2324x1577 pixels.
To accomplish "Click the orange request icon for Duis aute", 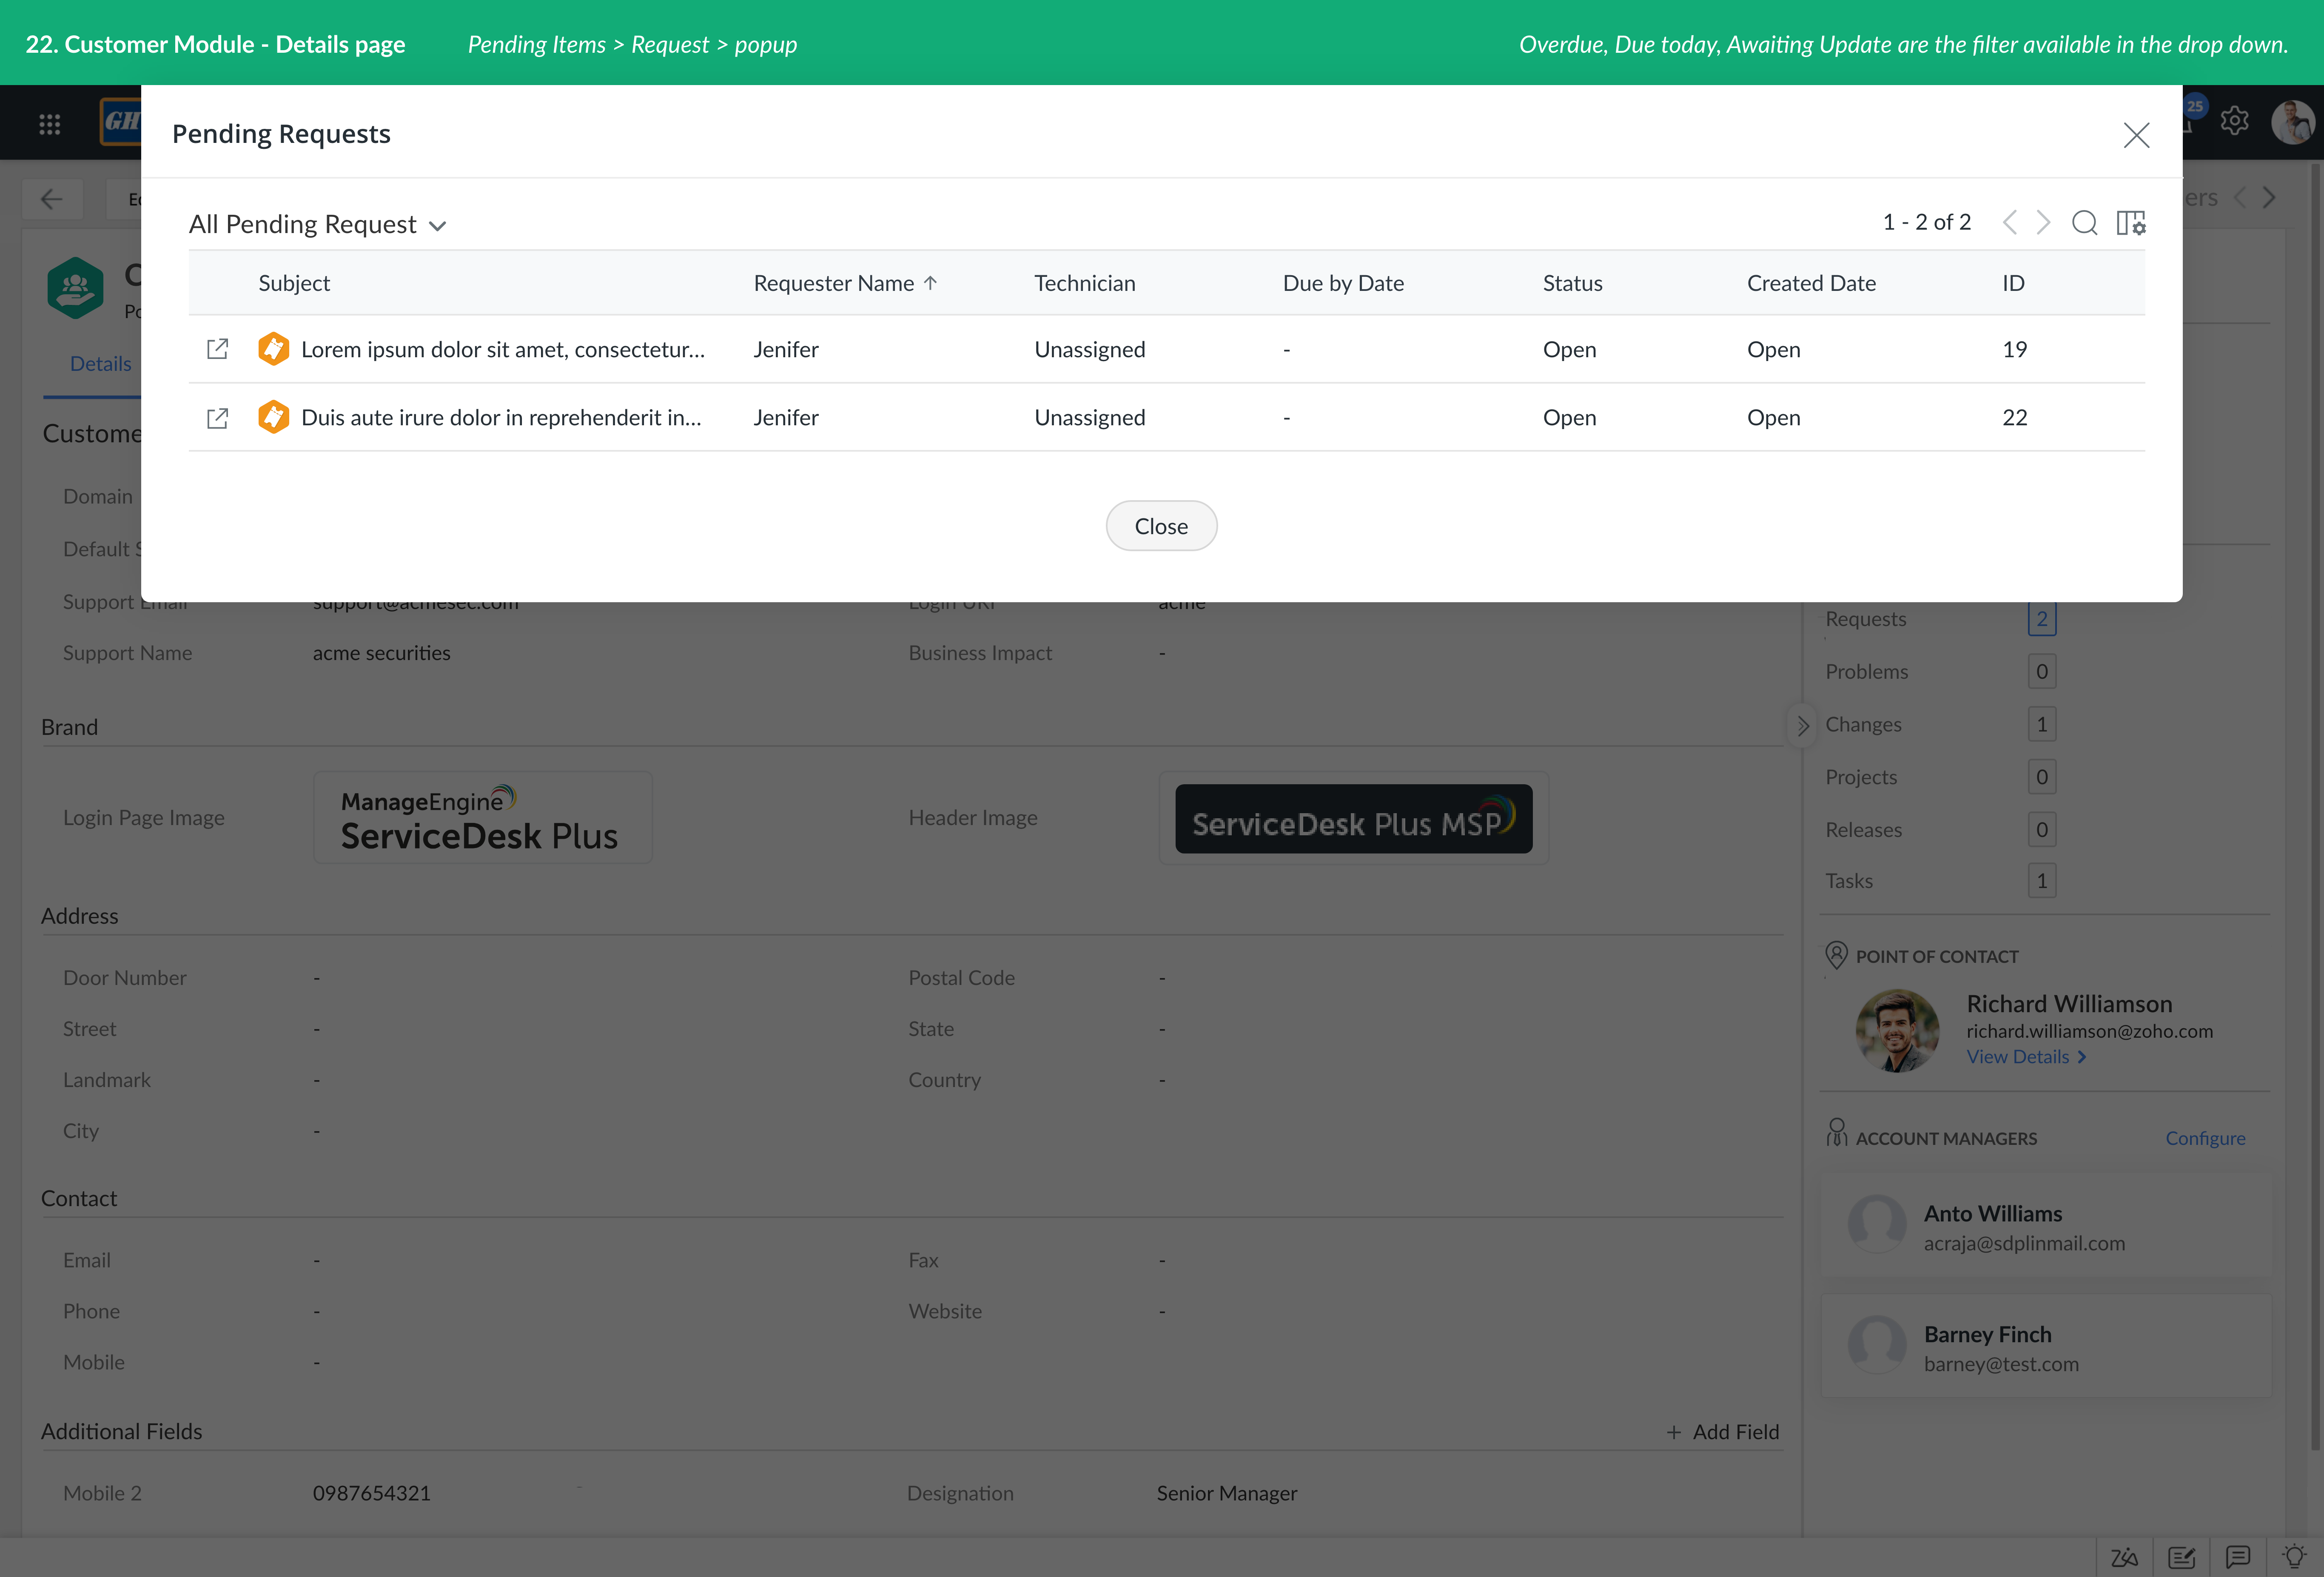I will (x=273, y=417).
